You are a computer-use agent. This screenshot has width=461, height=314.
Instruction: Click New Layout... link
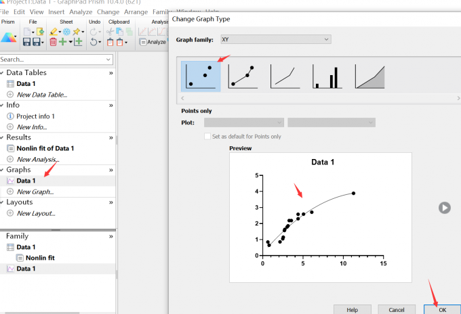(36, 213)
